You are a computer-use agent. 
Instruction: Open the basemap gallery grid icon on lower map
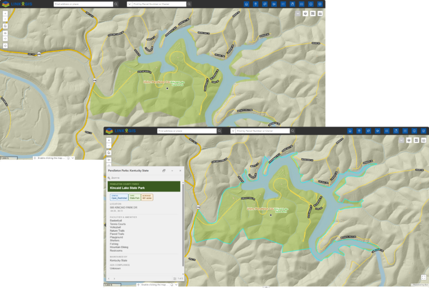[416, 140]
